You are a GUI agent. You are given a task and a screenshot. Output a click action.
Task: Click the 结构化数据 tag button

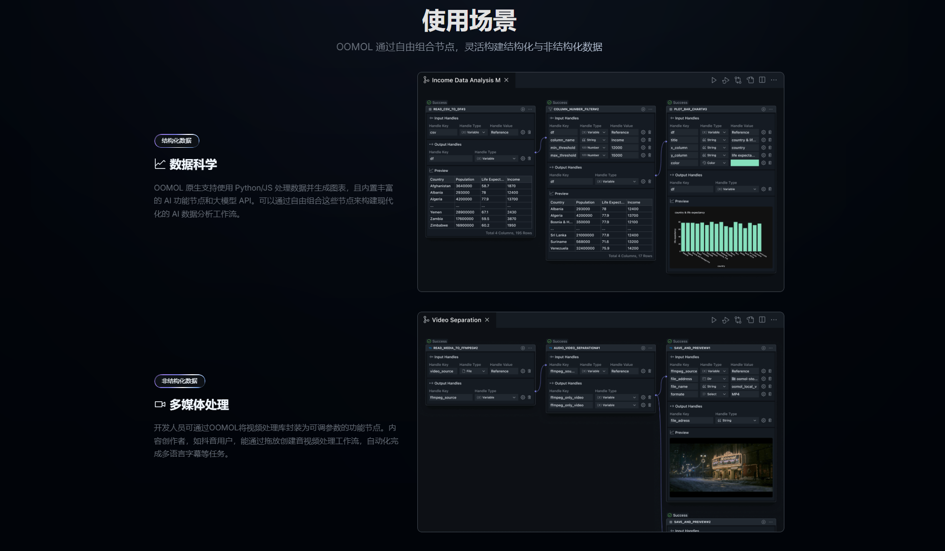tap(177, 141)
